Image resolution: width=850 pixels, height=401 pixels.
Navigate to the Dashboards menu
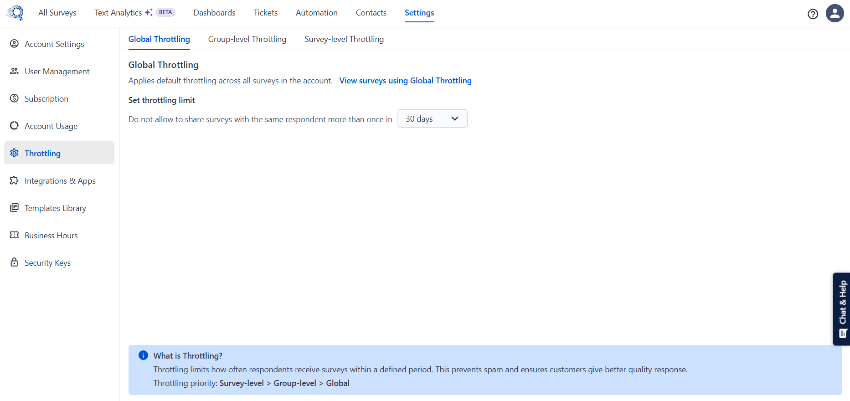click(x=214, y=13)
